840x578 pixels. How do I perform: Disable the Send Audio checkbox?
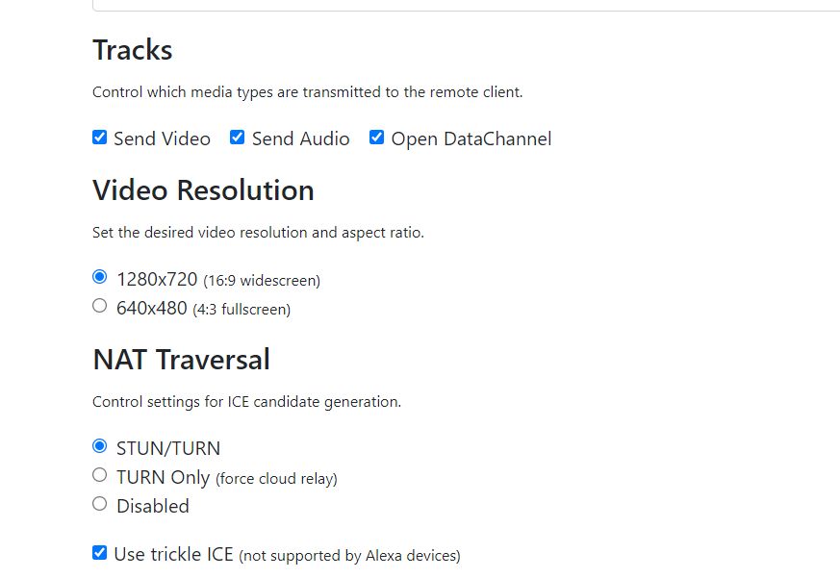coord(237,138)
